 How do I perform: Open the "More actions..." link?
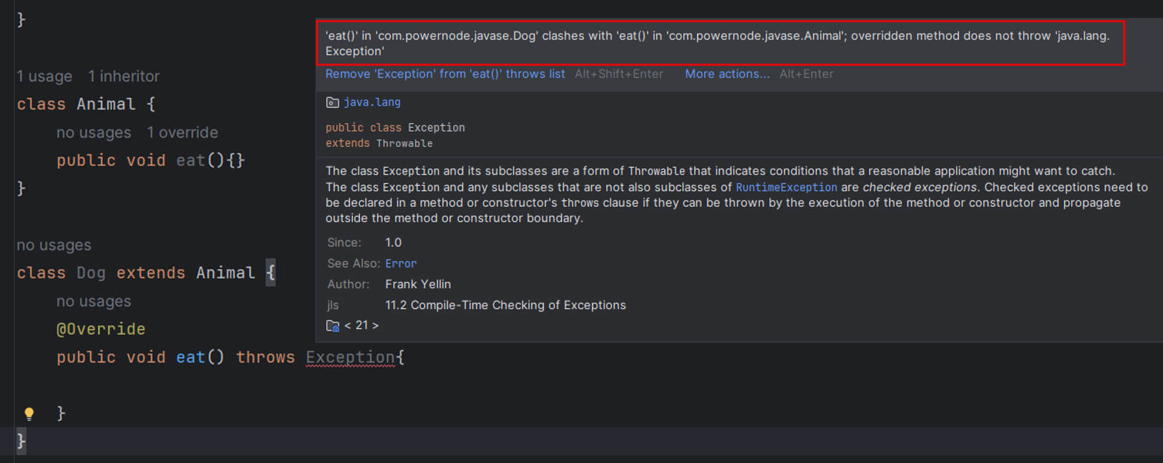pos(727,74)
